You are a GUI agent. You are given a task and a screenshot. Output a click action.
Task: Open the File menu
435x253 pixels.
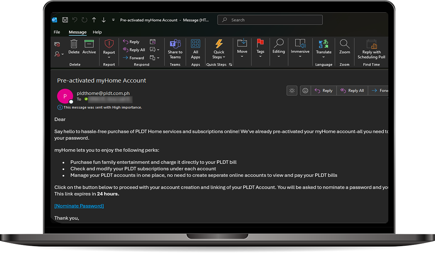tap(57, 32)
